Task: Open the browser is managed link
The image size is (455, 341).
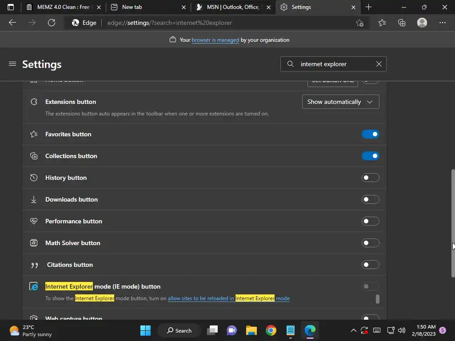Action: (216, 40)
